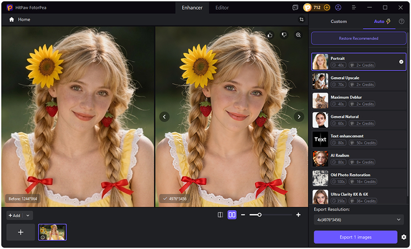Viewport: 411px width, 249px height.
Task: Click the Home breadcrumb text
Action: pyautogui.click(x=24, y=19)
